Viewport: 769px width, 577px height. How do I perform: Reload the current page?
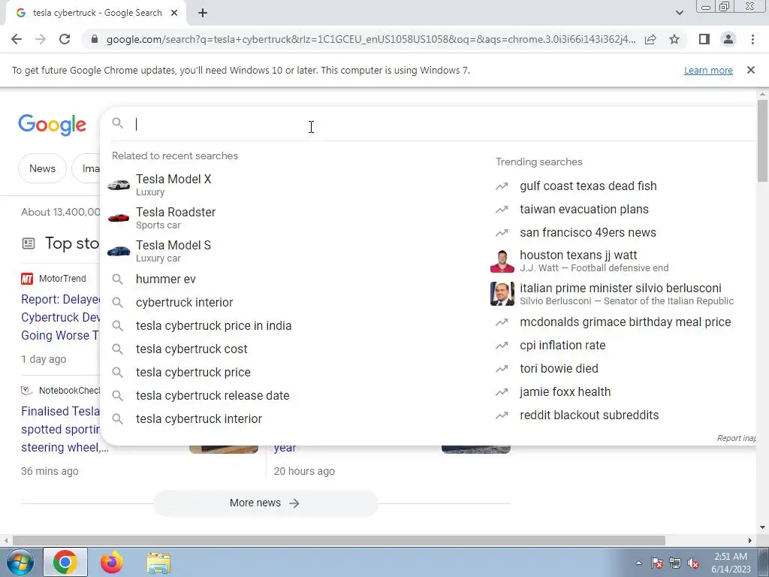[x=65, y=39]
